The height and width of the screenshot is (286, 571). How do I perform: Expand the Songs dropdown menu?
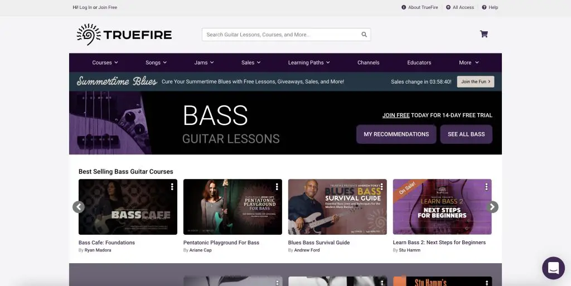[x=156, y=62]
